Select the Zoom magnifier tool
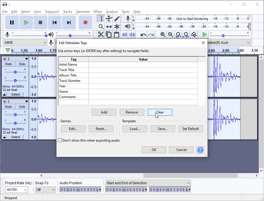 point(101,26)
